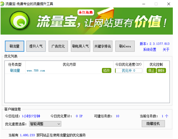Click the 优化控制 column header
This screenshot has width=178, height=139.
(156, 64)
